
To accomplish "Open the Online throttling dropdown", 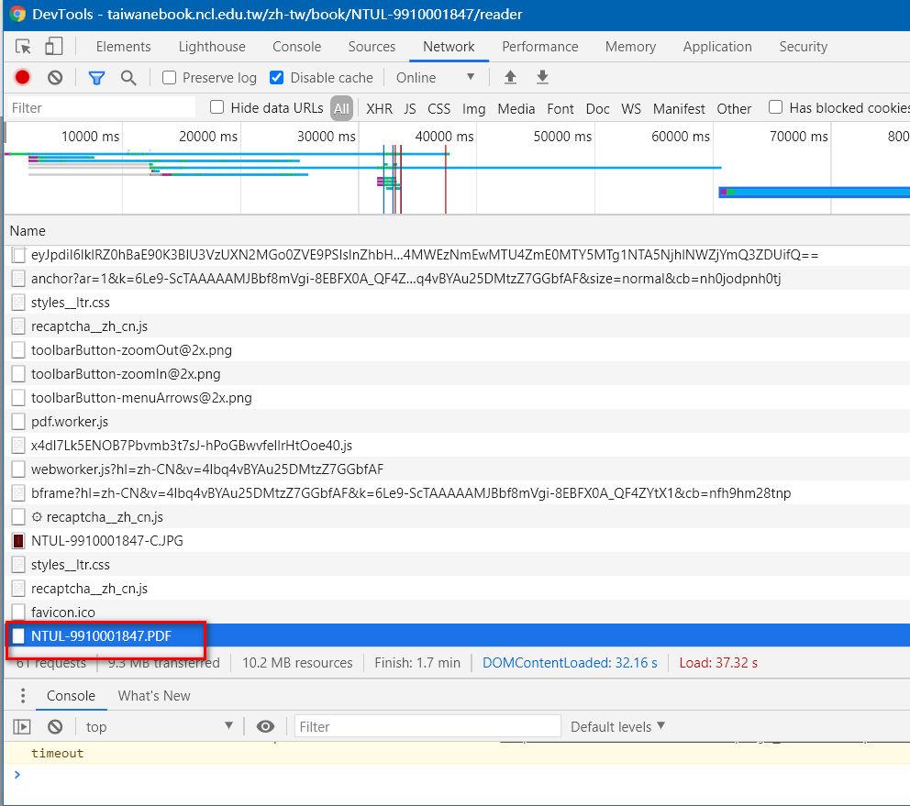I will 436,78.
